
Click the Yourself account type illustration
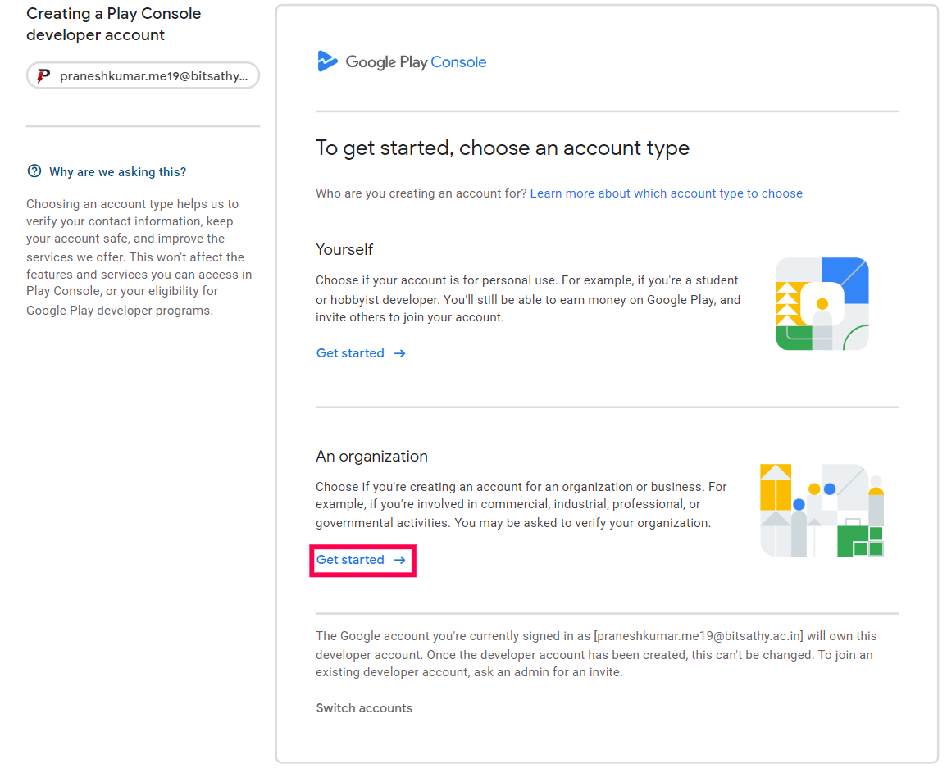pyautogui.click(x=822, y=304)
